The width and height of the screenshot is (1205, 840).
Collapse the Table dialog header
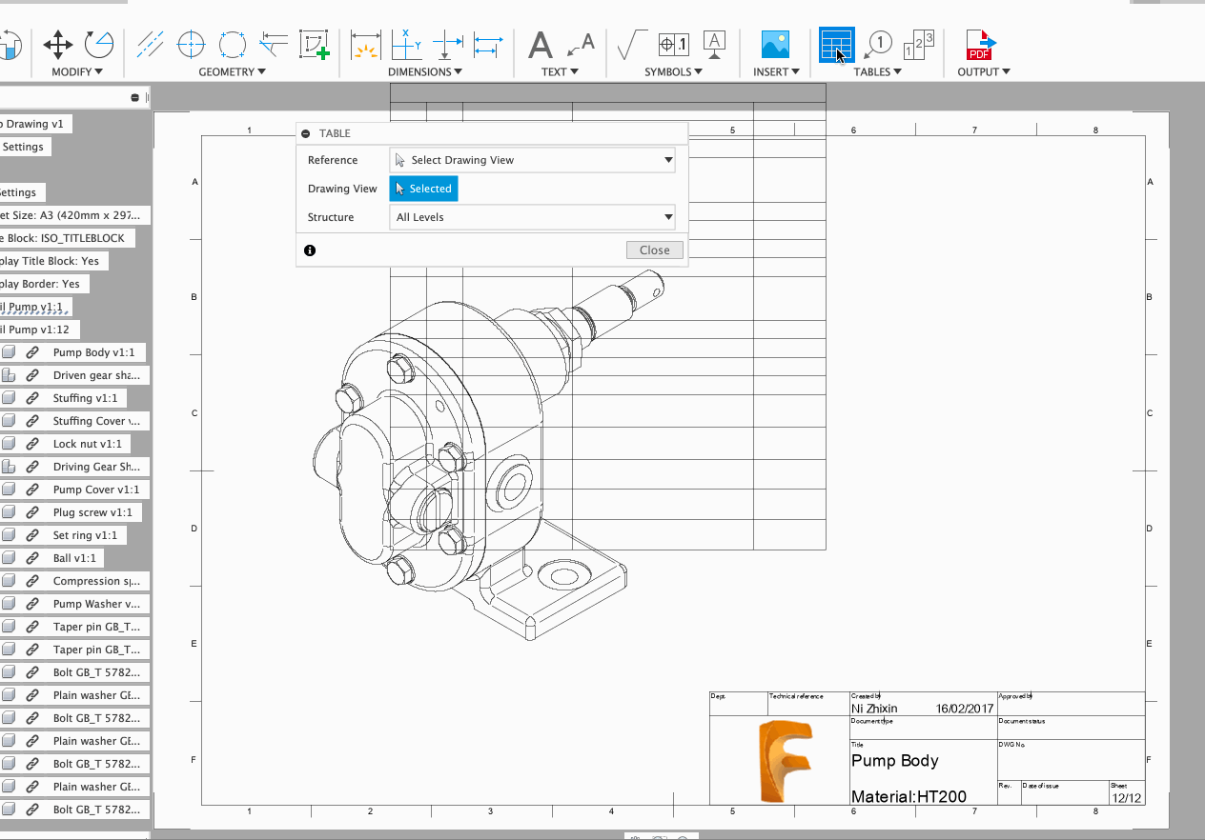tap(303, 132)
